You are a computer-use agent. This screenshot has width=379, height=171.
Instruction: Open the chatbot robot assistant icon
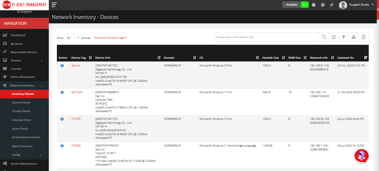click(x=362, y=156)
